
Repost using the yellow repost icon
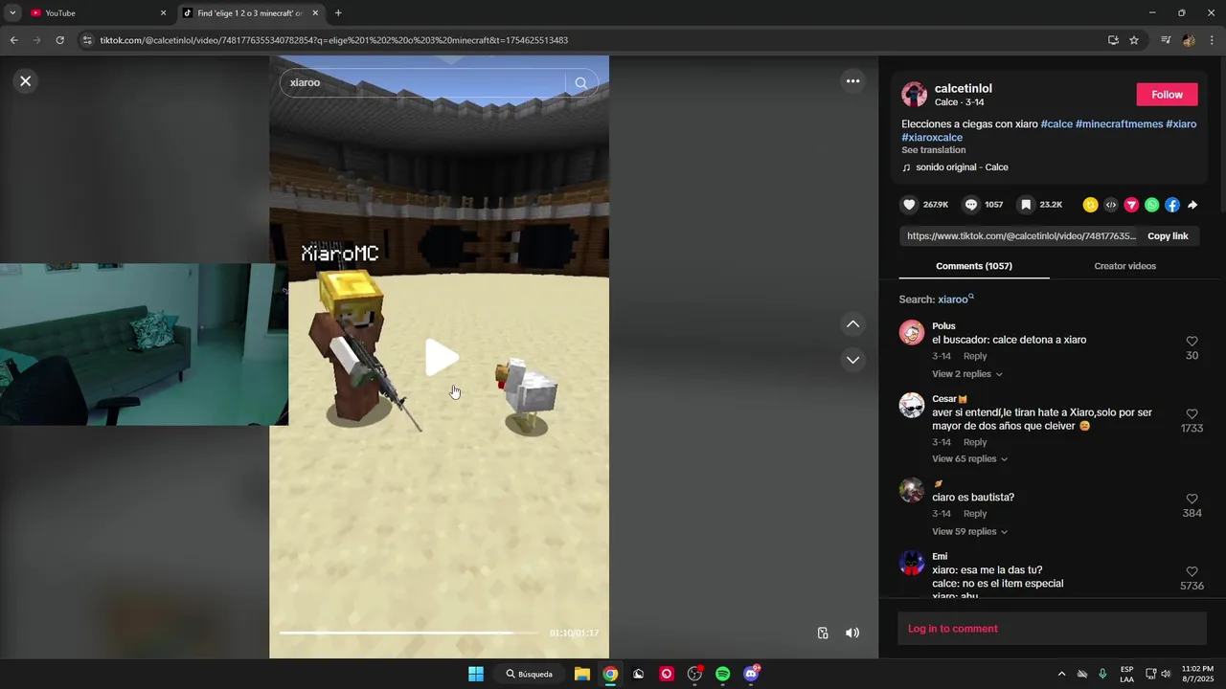pos(1090,205)
